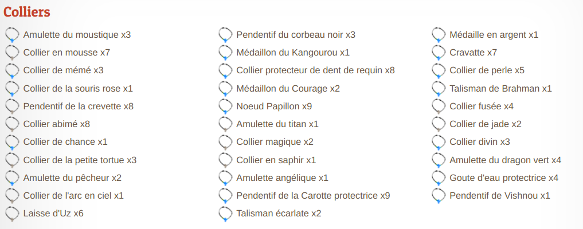Click the icon next to Collier fusée

pos(439,106)
